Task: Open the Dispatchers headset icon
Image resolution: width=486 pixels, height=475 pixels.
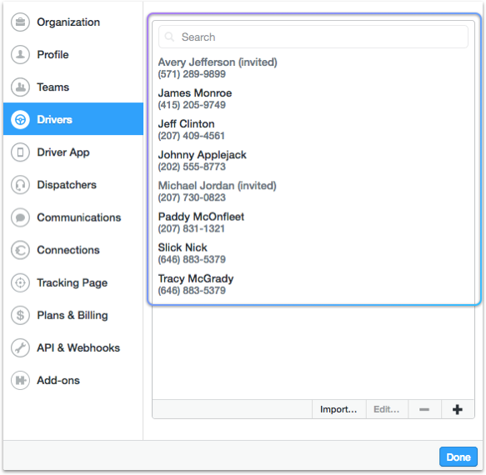Action: coord(20,185)
